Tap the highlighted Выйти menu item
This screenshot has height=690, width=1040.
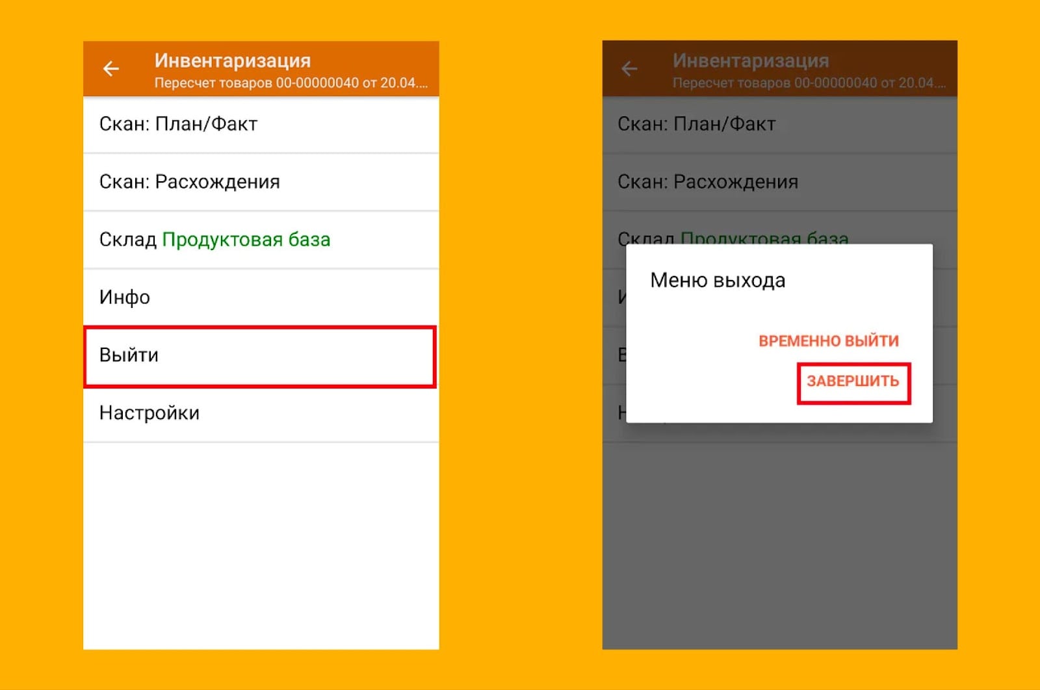click(129, 355)
